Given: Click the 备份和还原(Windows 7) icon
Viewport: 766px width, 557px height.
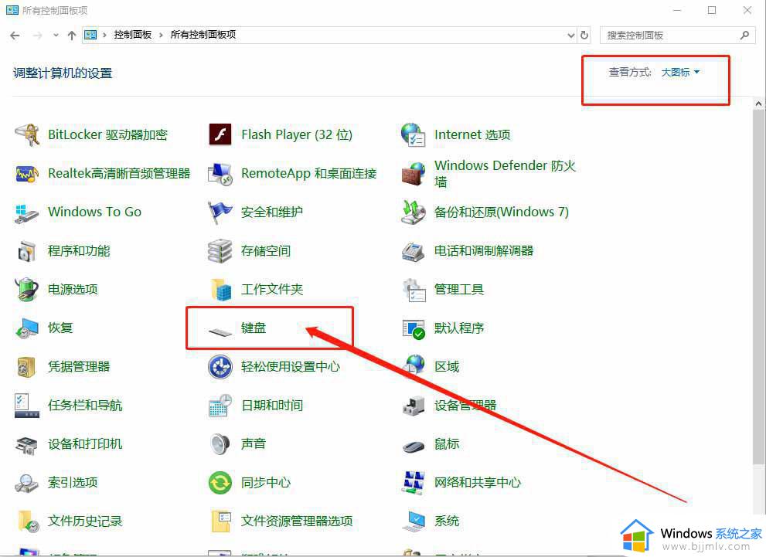Looking at the screenshot, I should [x=414, y=212].
